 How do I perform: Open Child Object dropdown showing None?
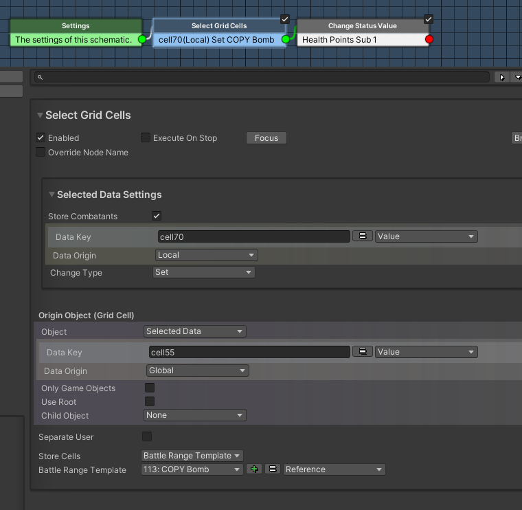coord(195,415)
